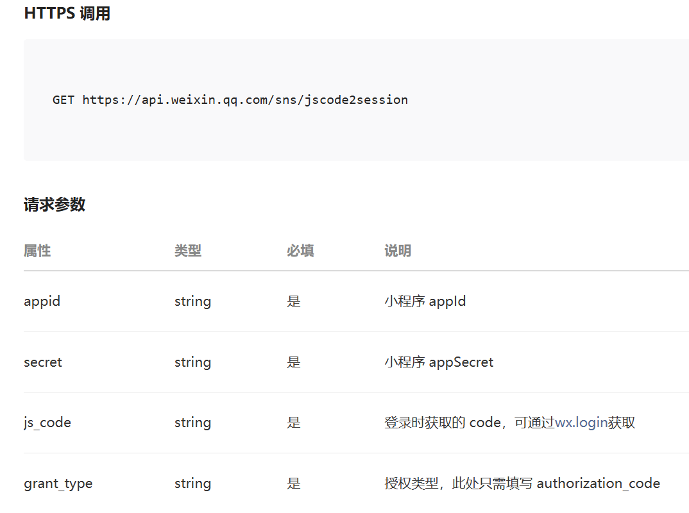Click the GET jscode2session URL code line
Viewport: 689px width, 513px height.
point(230,100)
